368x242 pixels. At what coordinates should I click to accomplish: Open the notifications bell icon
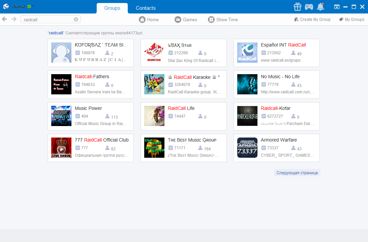320,6
